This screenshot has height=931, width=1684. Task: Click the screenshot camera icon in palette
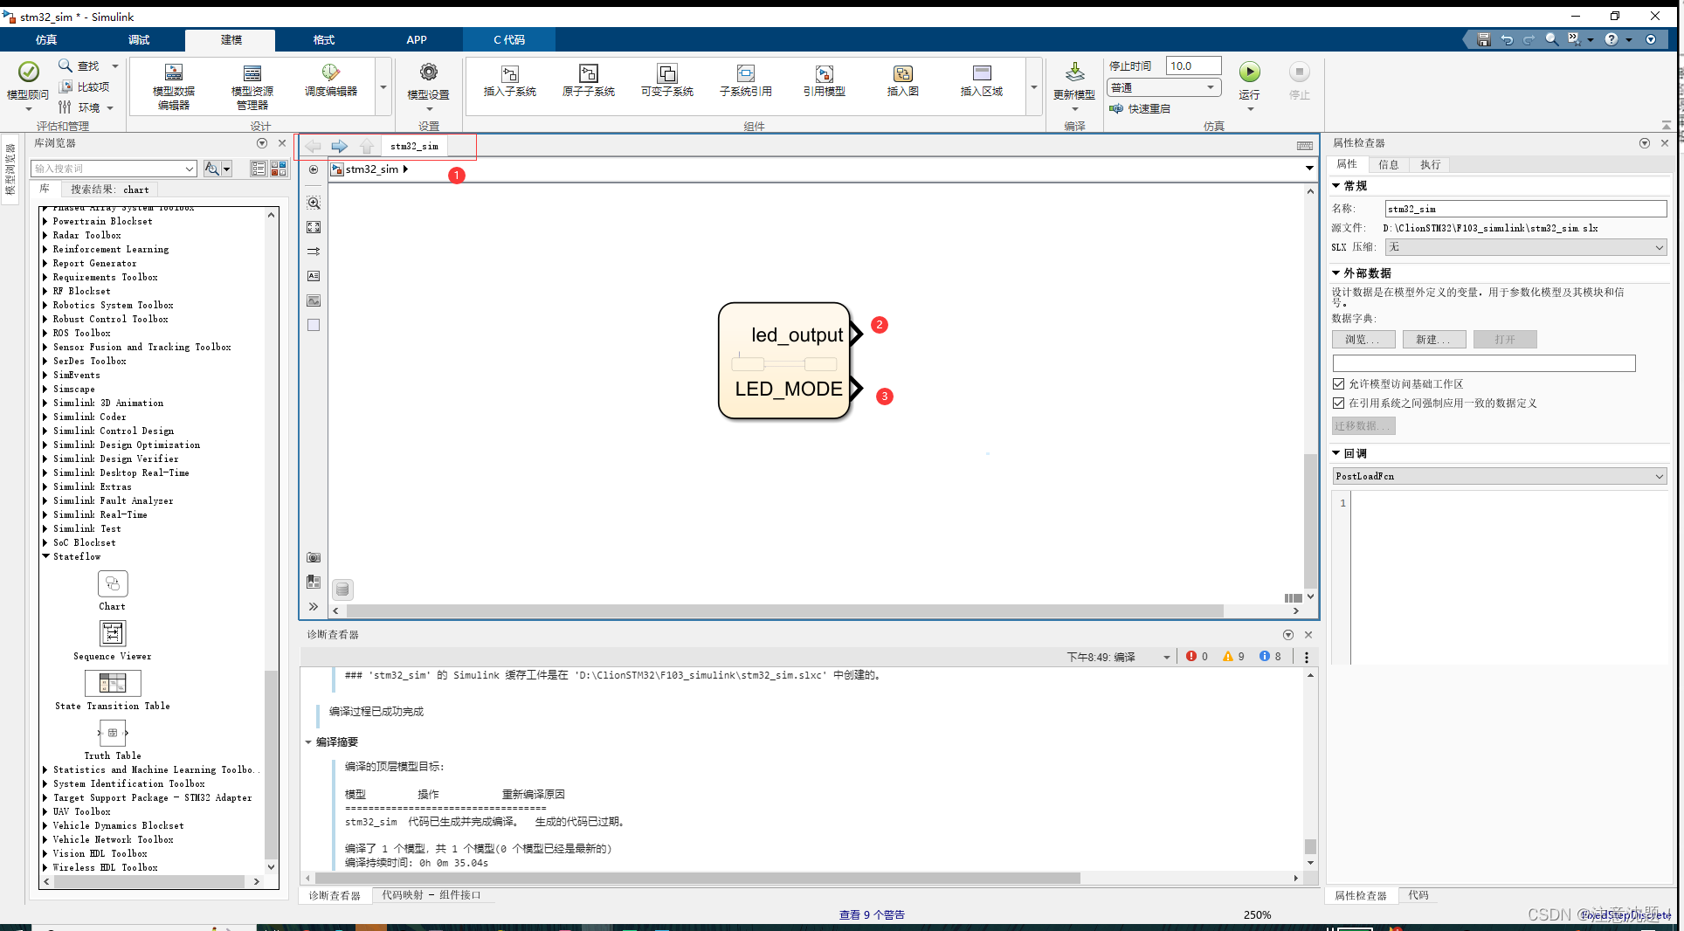[x=314, y=557]
